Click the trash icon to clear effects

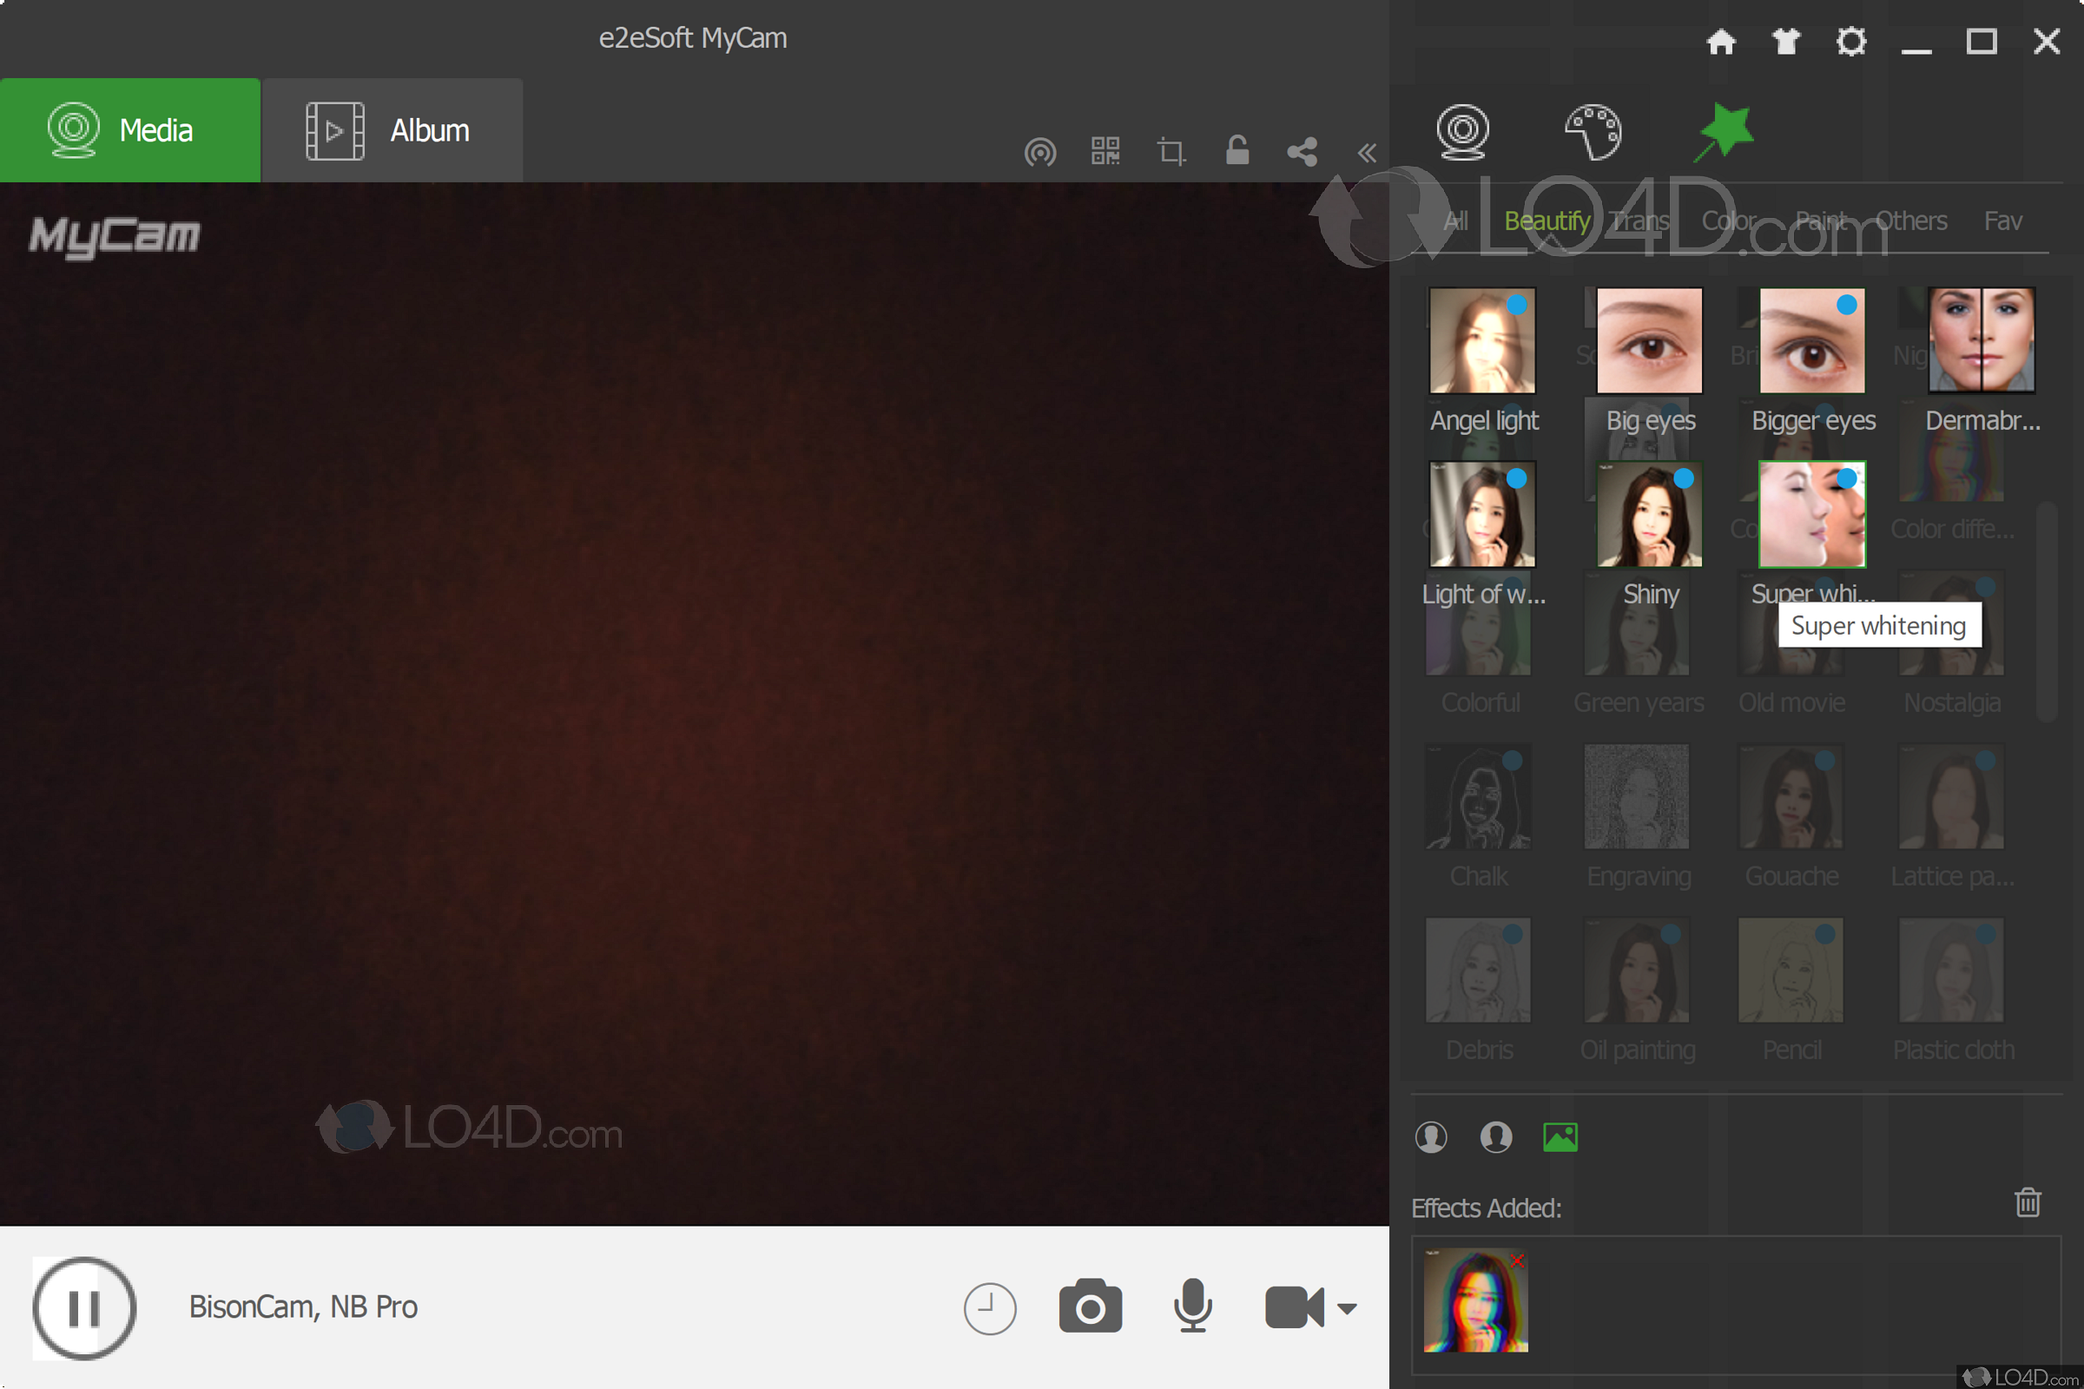coord(2028,1203)
